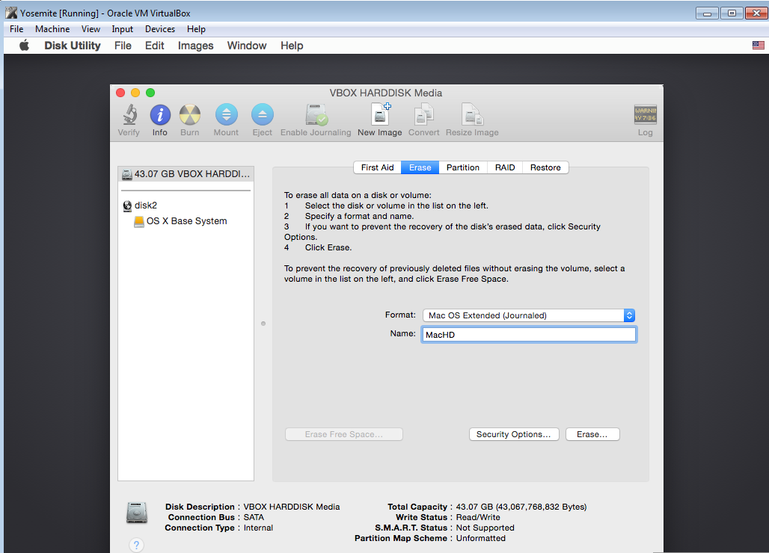Click the Eject toolbar icon
The image size is (769, 553).
coord(263,114)
